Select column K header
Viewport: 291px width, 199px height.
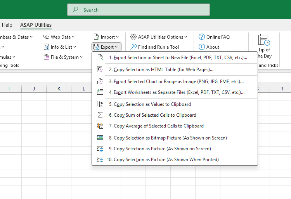59,89
